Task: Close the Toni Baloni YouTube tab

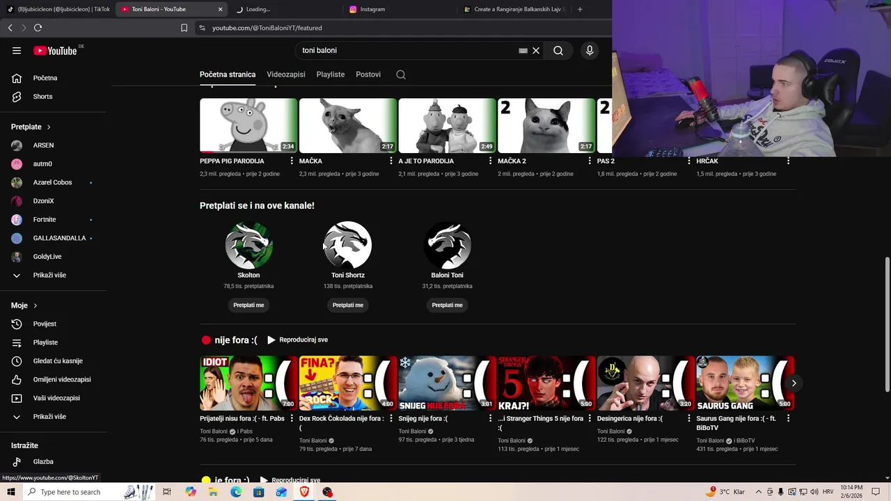Action: [x=220, y=9]
